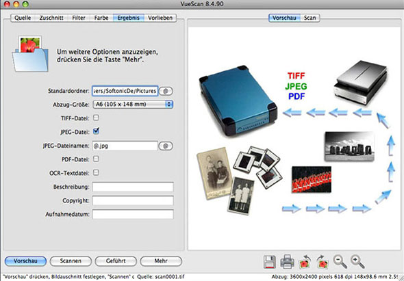Switch to the Farbe tab
Screen dimensions: 404x281
pyautogui.click(x=101, y=18)
